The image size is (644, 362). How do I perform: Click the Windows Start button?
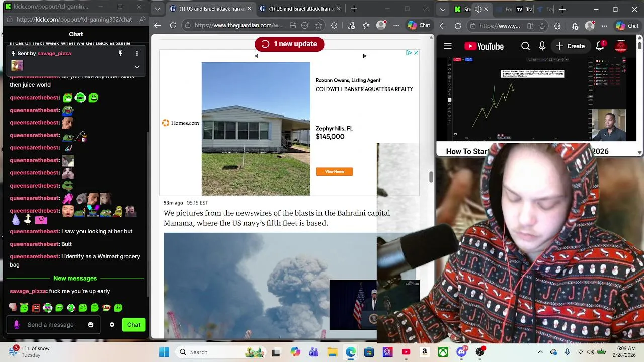point(164,352)
